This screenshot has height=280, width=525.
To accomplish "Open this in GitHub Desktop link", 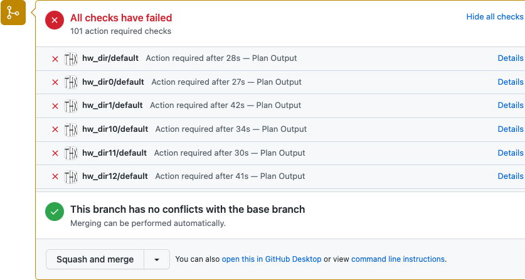I will tap(272, 259).
